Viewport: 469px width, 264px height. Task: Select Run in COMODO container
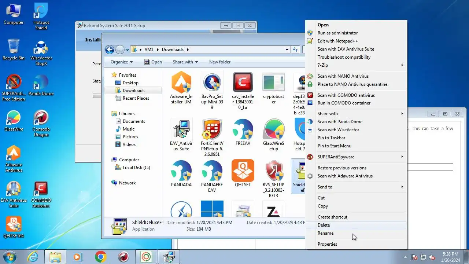click(x=356, y=103)
